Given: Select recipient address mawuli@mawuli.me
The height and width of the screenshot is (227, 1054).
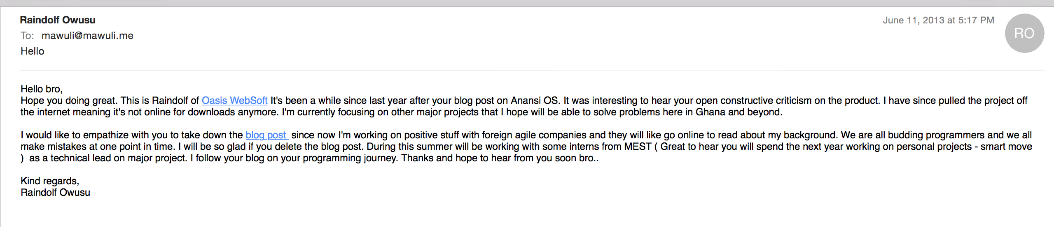Looking at the screenshot, I should [x=87, y=36].
